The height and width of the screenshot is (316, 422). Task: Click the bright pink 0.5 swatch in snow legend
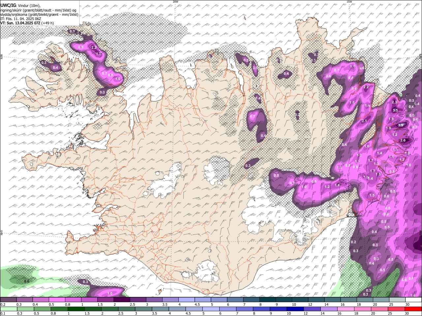pyautogui.click(x=57, y=300)
